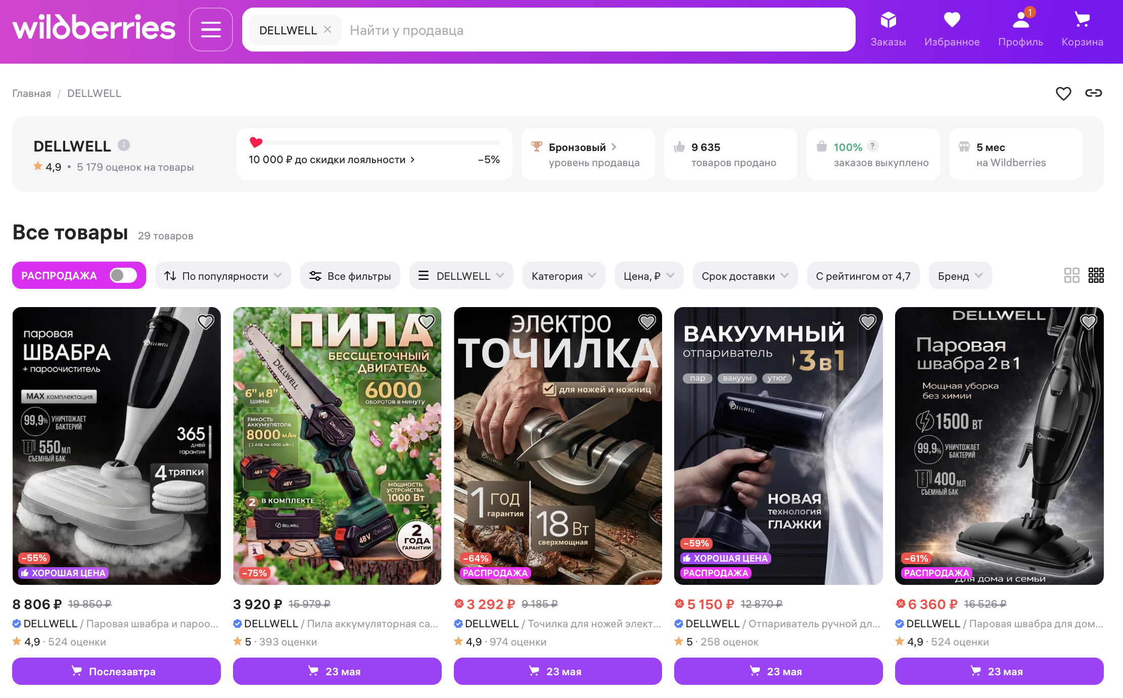
Task: Click 5 179 оценок на товары
Action: click(135, 167)
